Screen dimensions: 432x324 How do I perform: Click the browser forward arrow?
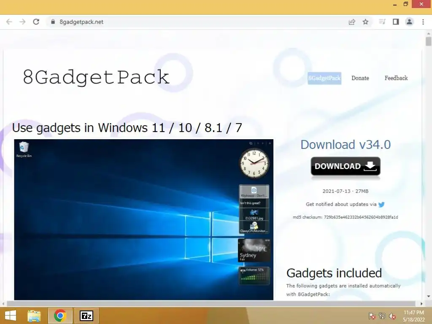tap(23, 22)
